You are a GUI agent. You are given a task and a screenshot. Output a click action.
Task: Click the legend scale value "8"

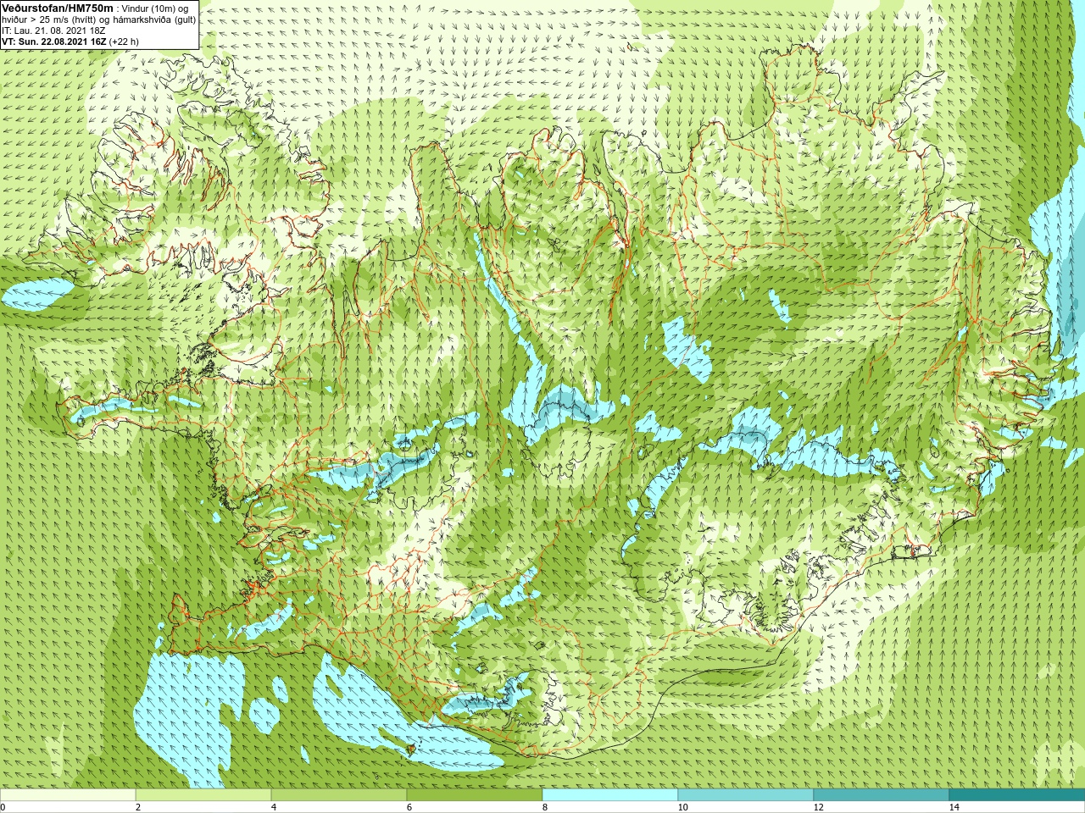545,807
